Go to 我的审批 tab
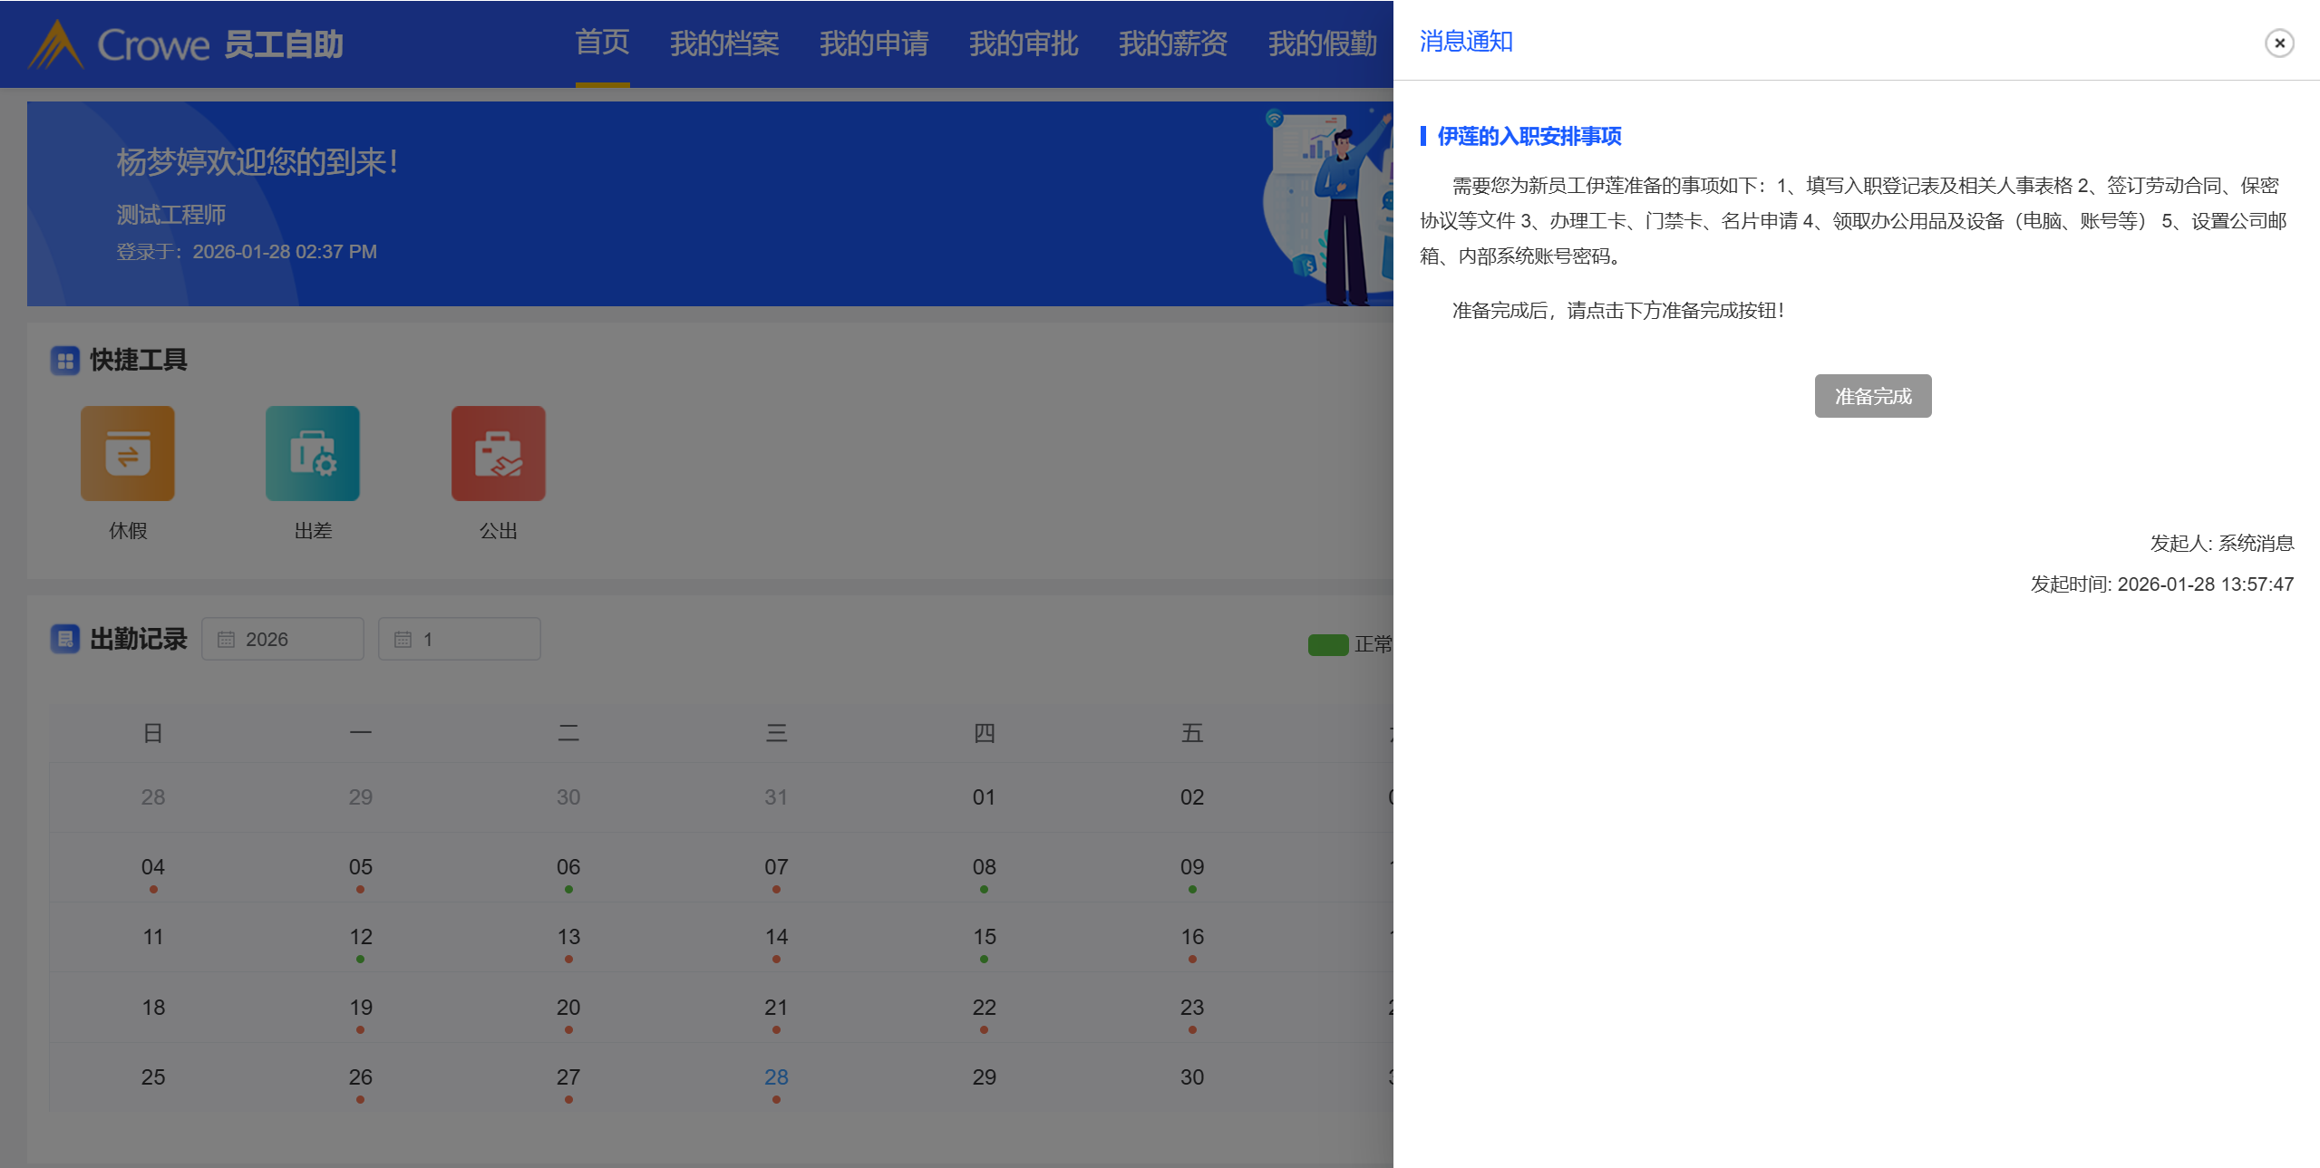The image size is (2320, 1168). pyautogui.click(x=1023, y=43)
